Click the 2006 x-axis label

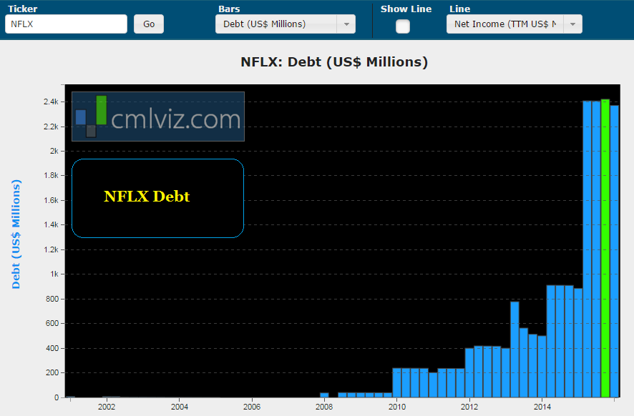[x=252, y=407]
